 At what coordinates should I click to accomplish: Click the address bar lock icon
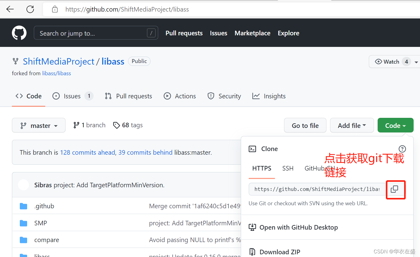(x=55, y=9)
